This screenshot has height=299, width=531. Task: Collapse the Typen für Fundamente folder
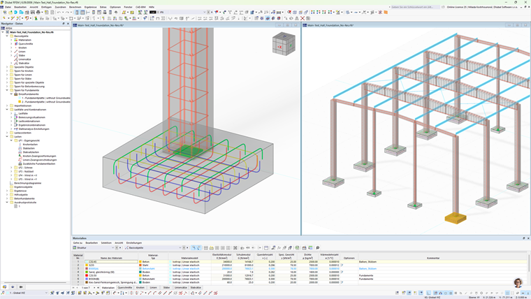7,90
